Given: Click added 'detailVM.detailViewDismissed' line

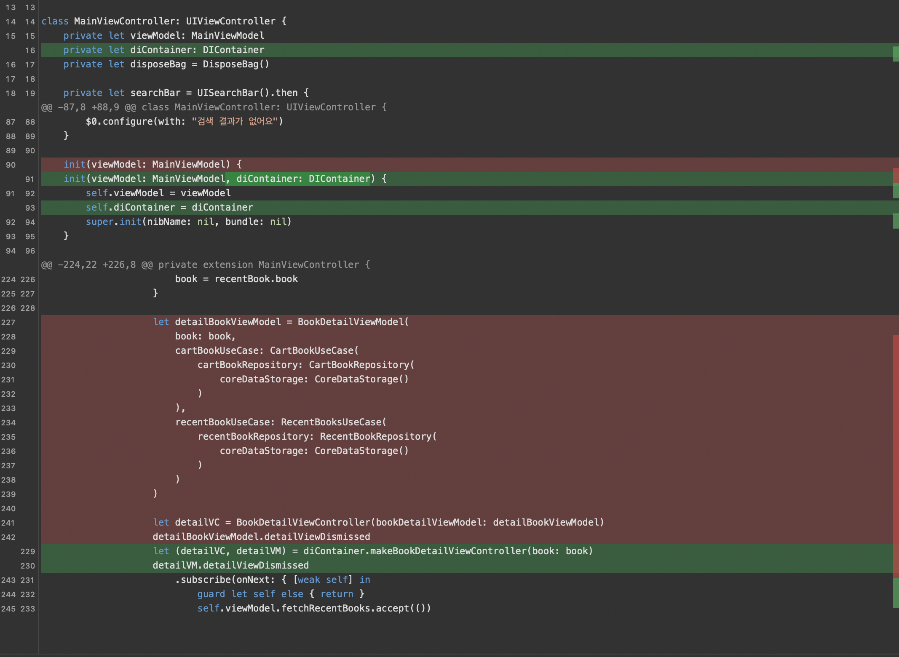Looking at the screenshot, I should point(230,565).
